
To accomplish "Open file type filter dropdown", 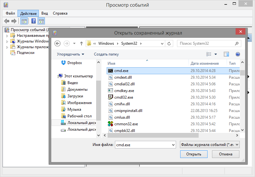I will (x=209, y=145).
